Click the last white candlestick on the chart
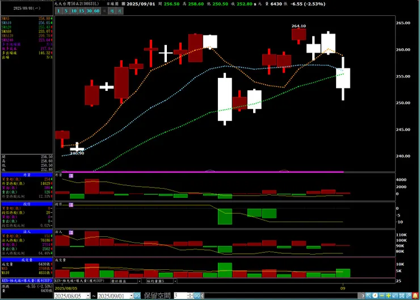 (343, 78)
